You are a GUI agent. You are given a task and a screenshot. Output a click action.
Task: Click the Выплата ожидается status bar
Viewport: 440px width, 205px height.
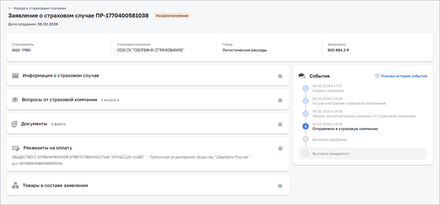coord(362,154)
